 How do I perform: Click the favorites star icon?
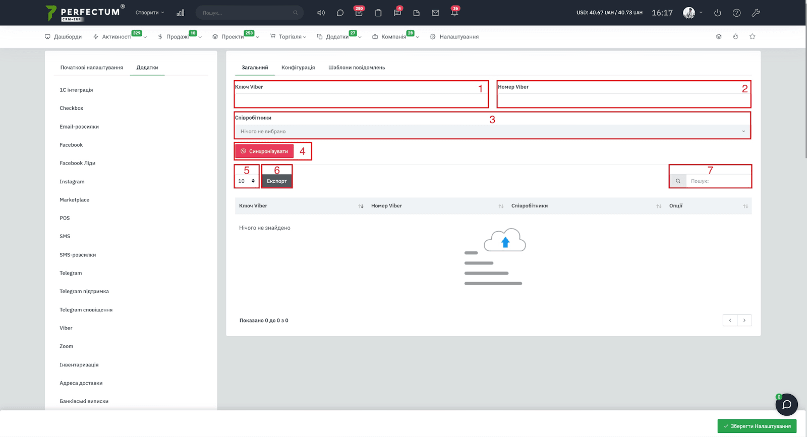753,36
